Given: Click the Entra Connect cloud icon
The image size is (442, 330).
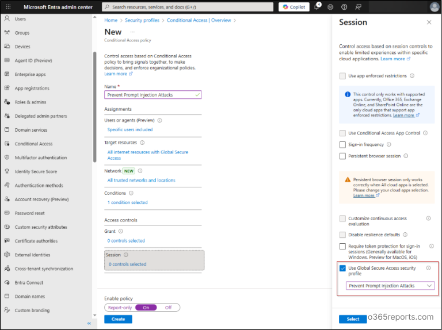Looking at the screenshot, I should pyautogui.click(x=7, y=282).
